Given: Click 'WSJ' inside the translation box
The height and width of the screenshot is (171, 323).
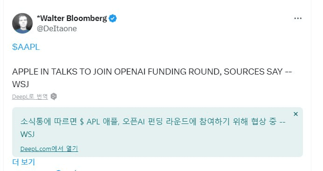Looking at the screenshot, I should (x=28, y=134).
